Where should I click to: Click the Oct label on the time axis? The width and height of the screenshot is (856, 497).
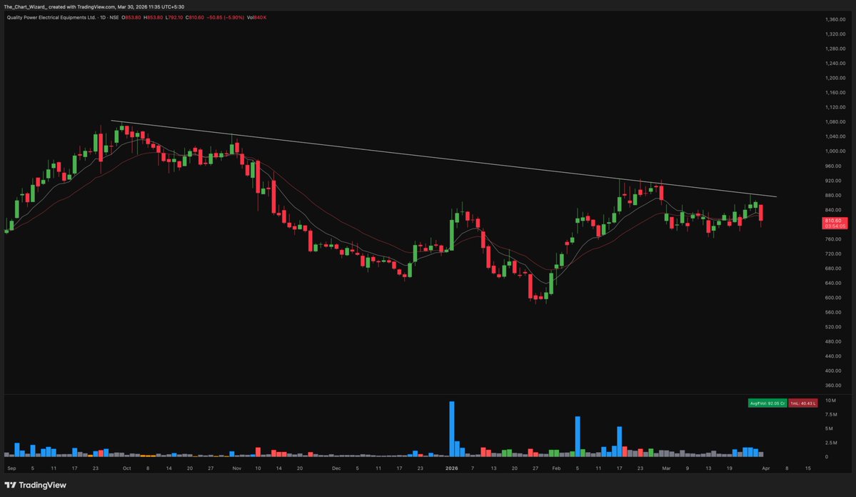(x=126, y=468)
